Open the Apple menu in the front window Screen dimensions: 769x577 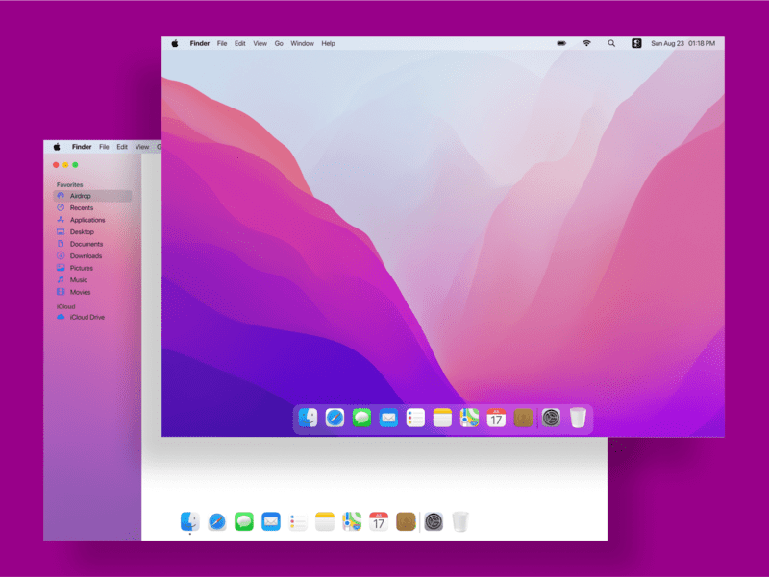(x=175, y=43)
